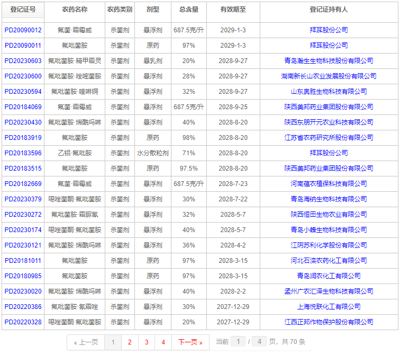Screen dimensions: 400x354
Task: Open holder 拜耳股份公司 in PD20183596 row
Action: click(329, 153)
